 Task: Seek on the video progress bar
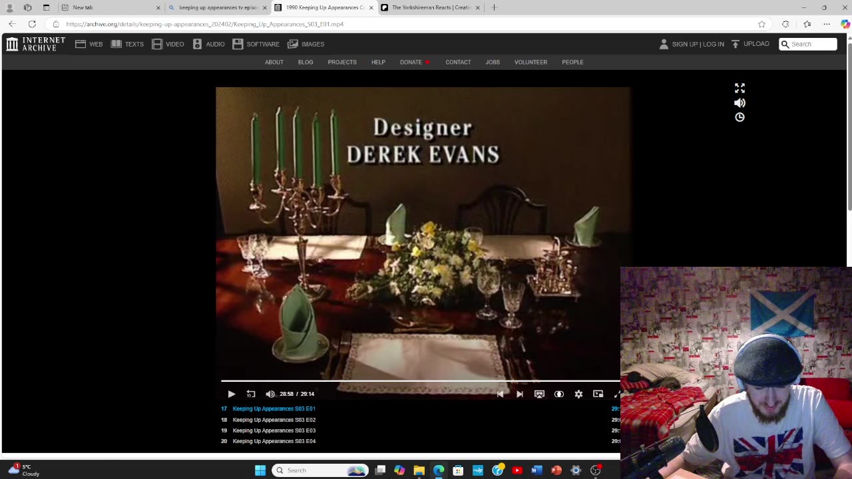click(x=421, y=381)
